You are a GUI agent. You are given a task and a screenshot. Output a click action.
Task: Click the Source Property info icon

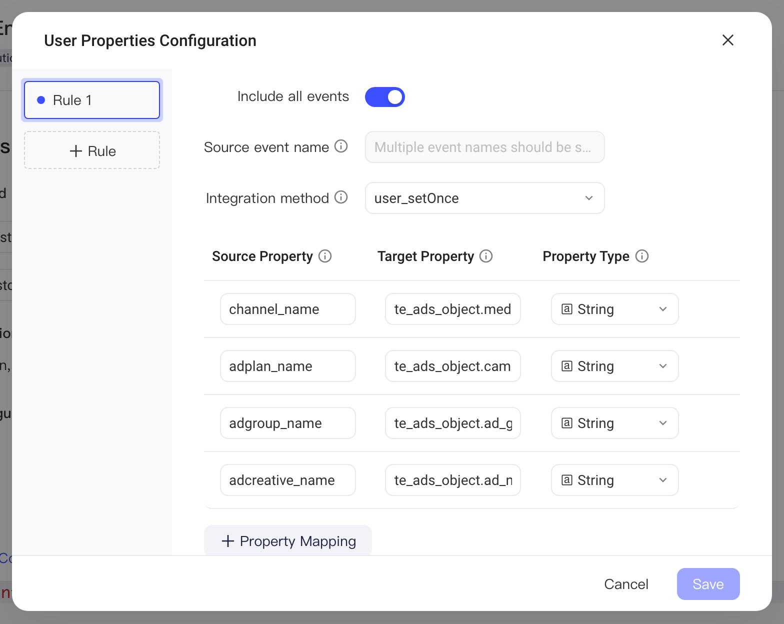pyautogui.click(x=325, y=256)
